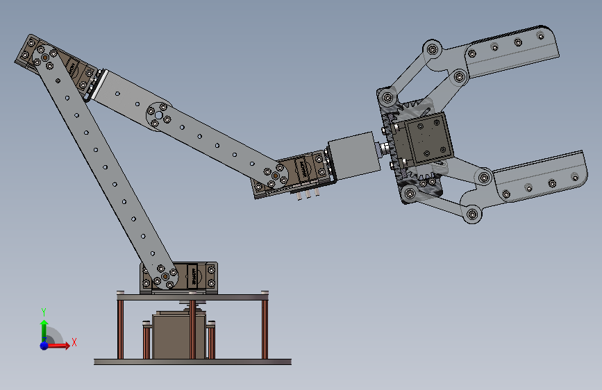Screen dimensions: 602x390
Task: Click the green Y axis arrow of the triad
Action: 44,331
